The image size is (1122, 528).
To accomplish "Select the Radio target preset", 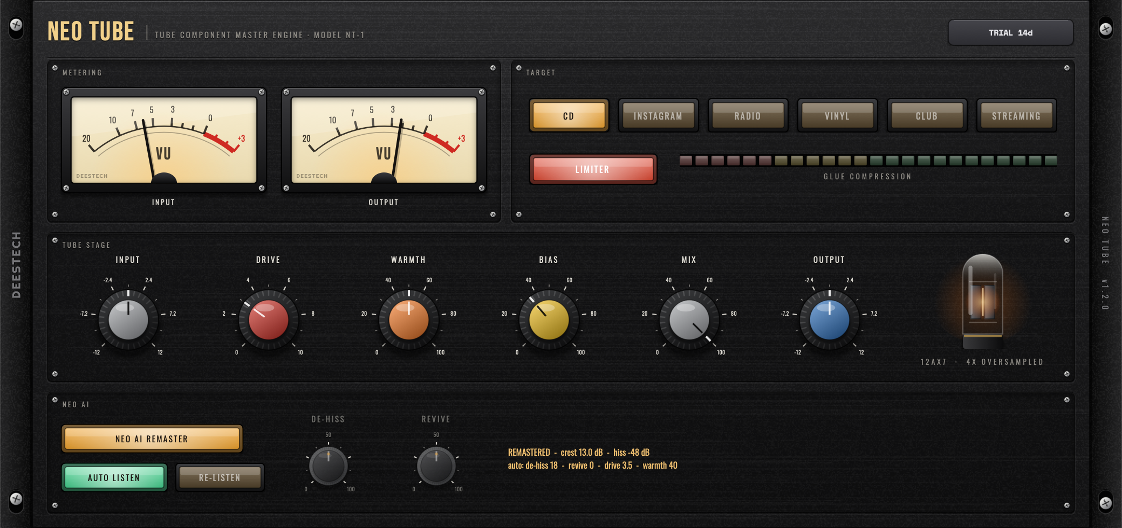I will coord(748,115).
